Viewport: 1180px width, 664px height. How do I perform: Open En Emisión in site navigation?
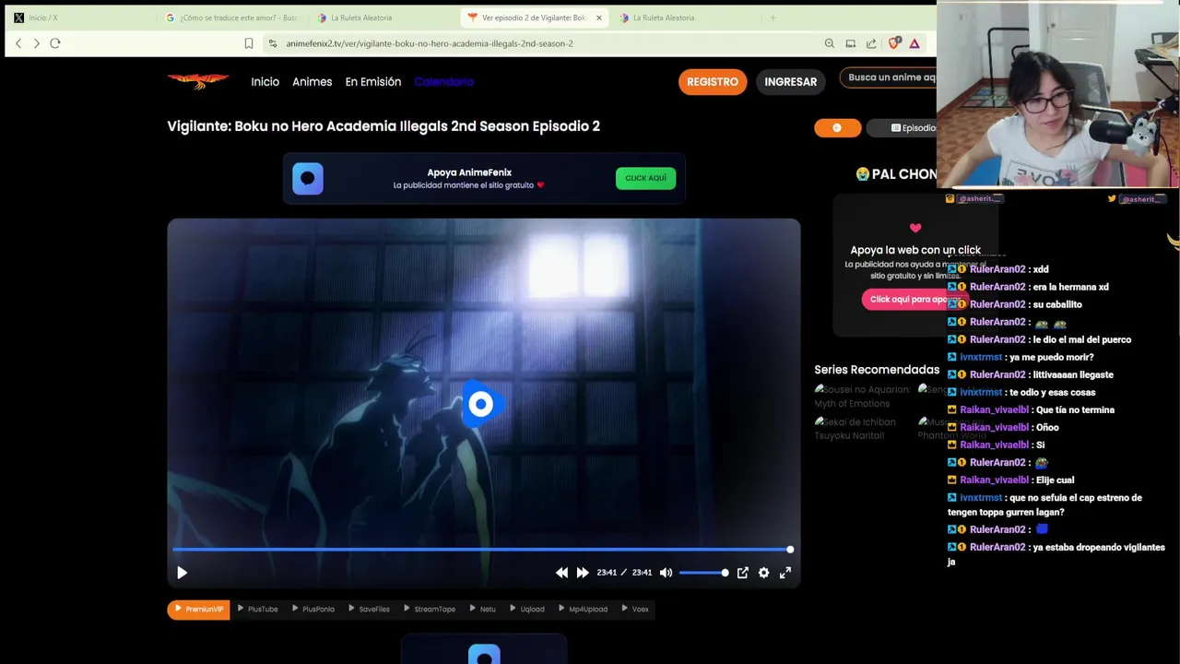click(x=372, y=82)
